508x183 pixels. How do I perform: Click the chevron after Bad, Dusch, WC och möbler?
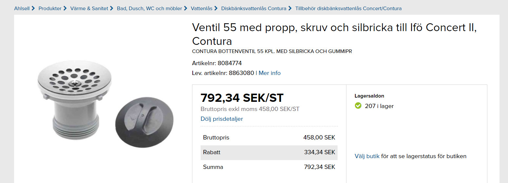pyautogui.click(x=186, y=8)
